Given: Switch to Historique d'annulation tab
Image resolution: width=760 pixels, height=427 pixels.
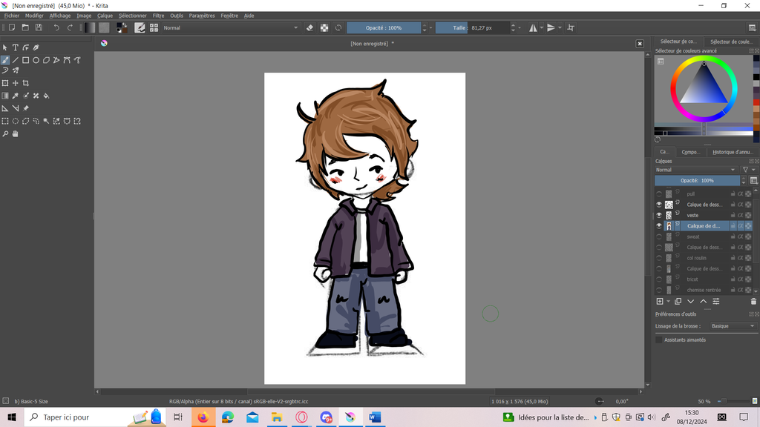Looking at the screenshot, I should tap(732, 152).
